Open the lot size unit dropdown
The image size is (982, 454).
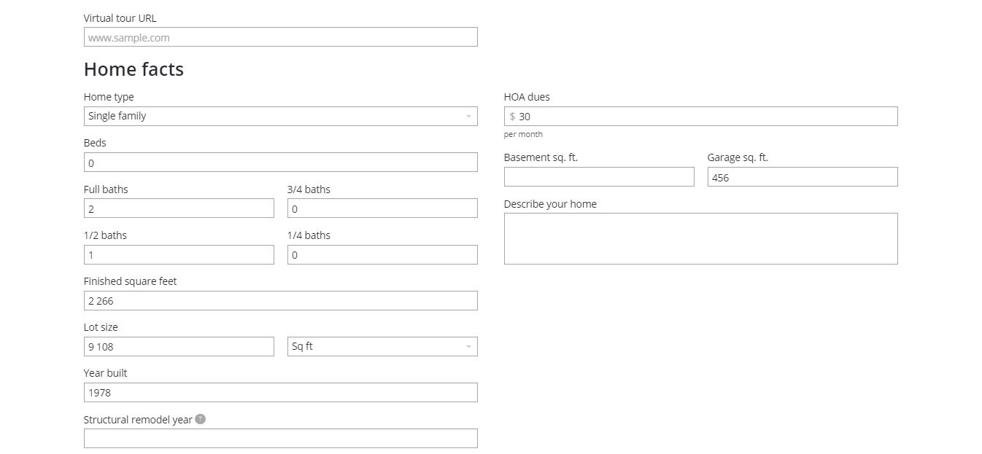(382, 346)
